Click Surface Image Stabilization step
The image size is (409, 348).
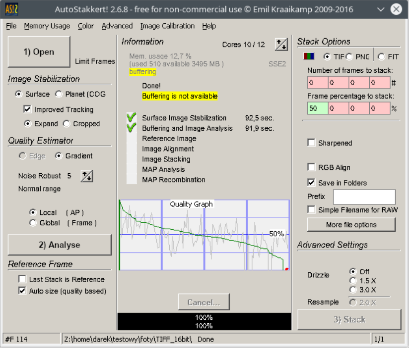[x=184, y=118]
